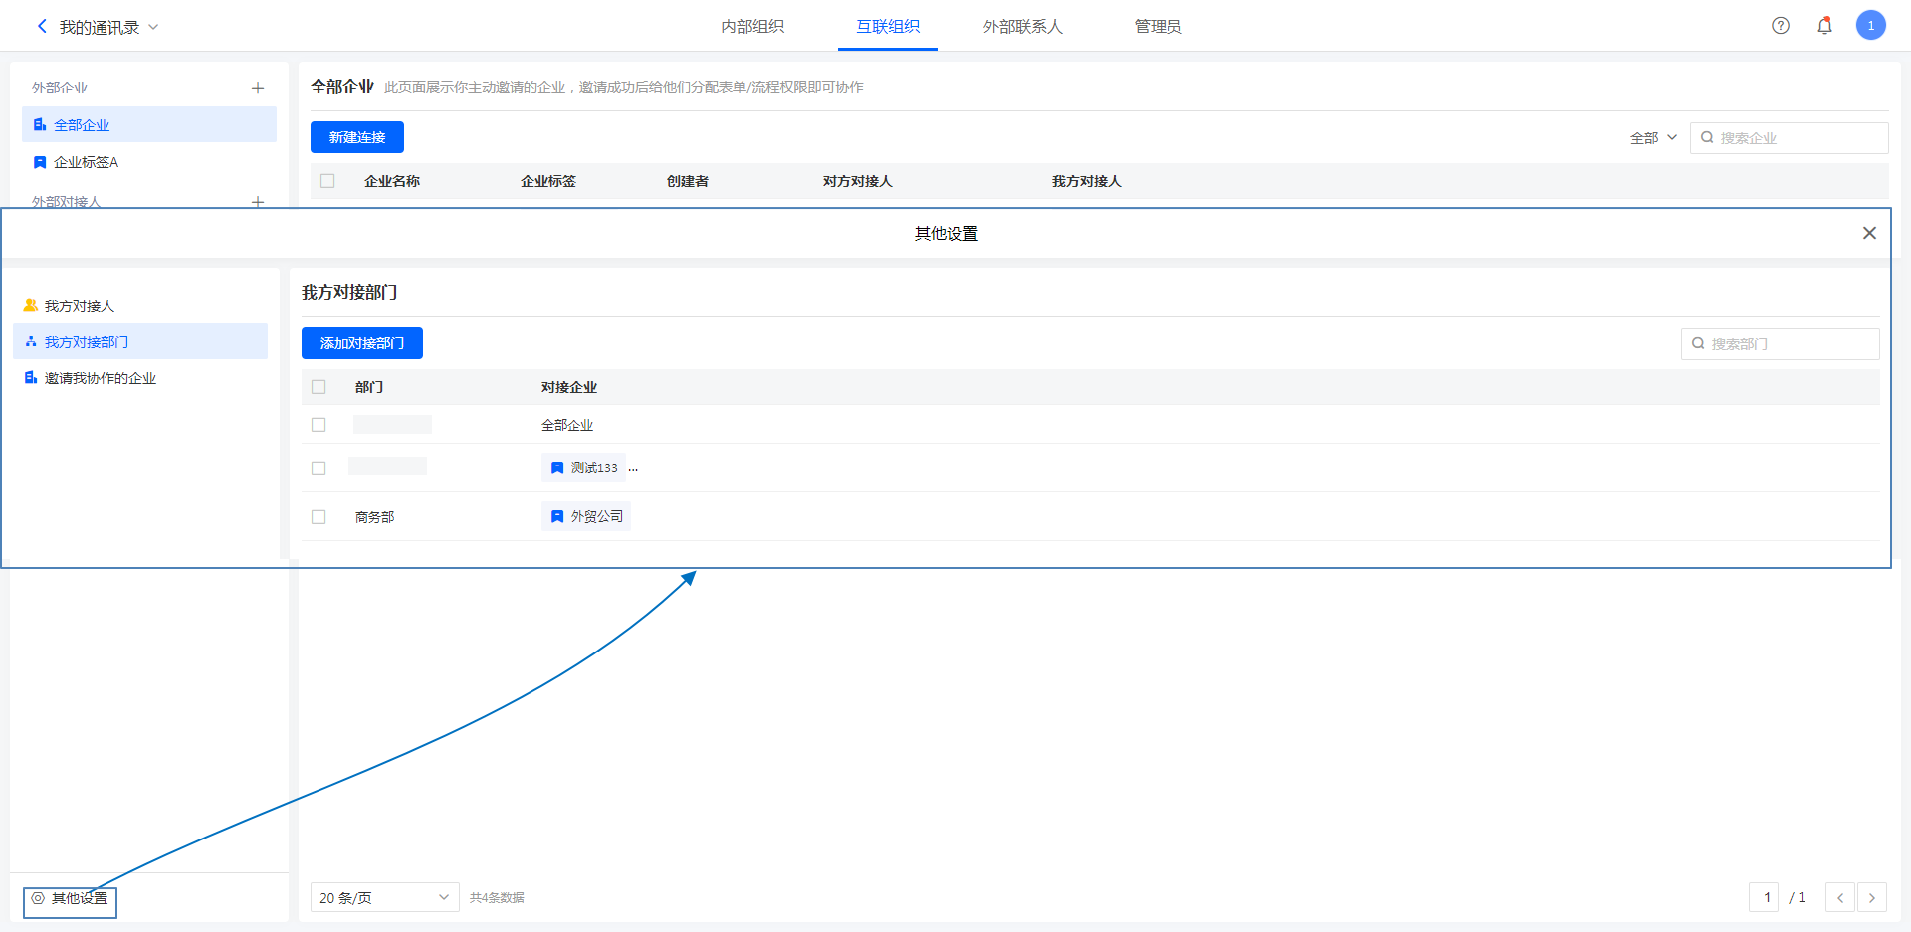Click the 添加对接部门 button
This screenshot has width=1911, height=932.
tap(362, 343)
